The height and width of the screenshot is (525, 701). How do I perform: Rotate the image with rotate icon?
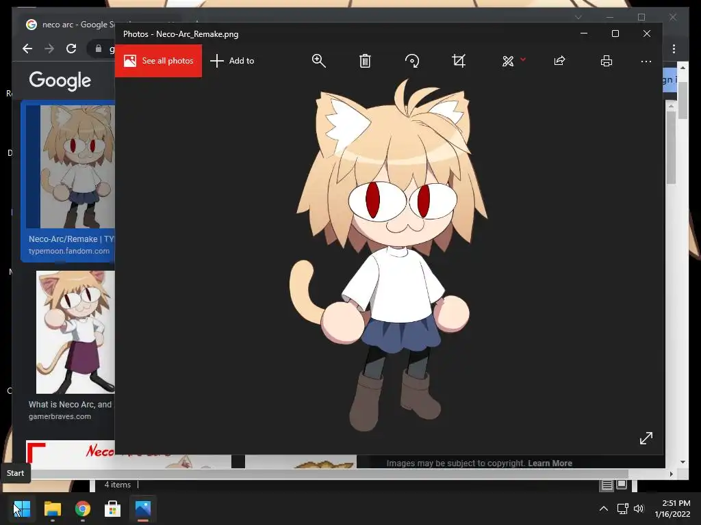411,61
